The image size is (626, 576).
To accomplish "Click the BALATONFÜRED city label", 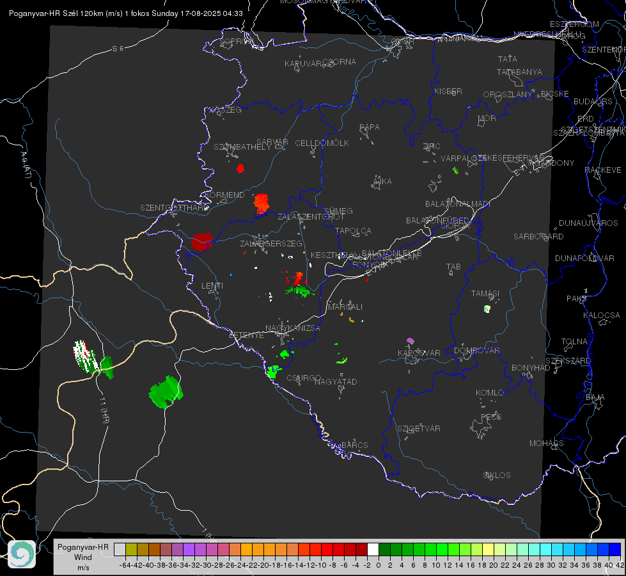I will [x=437, y=221].
